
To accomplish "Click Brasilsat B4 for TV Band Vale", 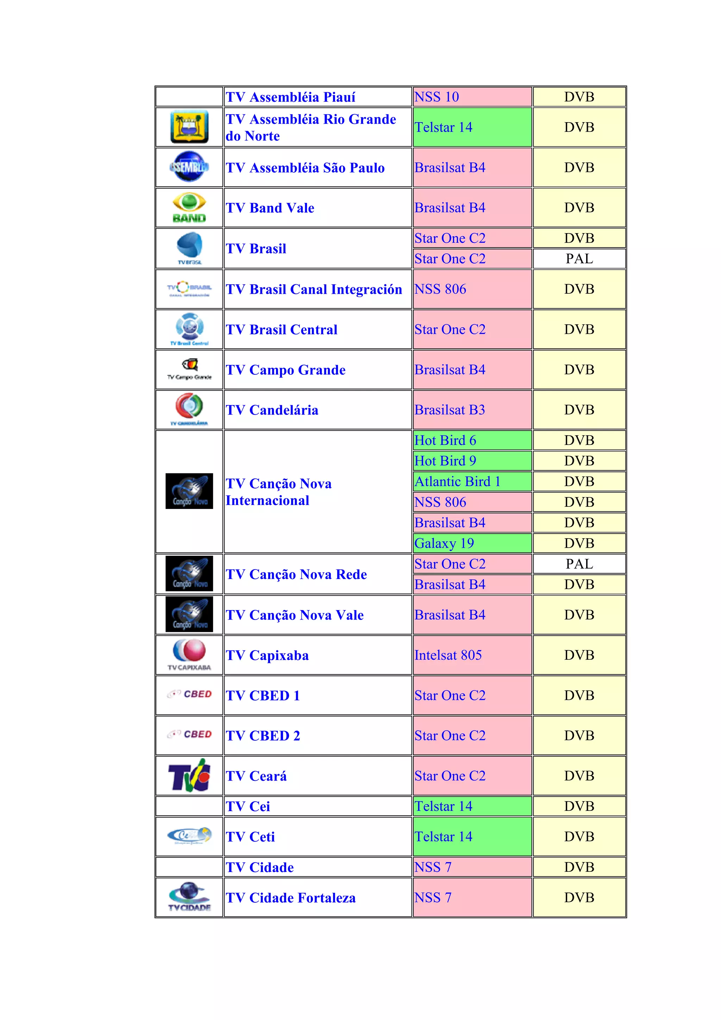I will [450, 207].
